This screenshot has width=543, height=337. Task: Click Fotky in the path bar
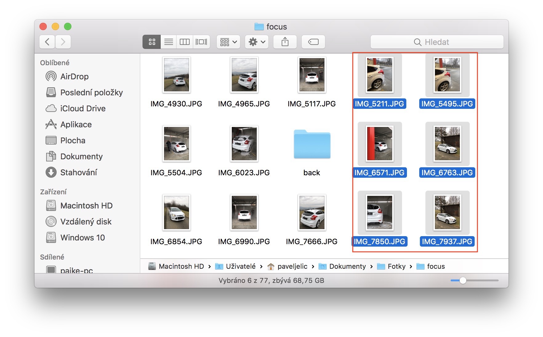point(391,266)
